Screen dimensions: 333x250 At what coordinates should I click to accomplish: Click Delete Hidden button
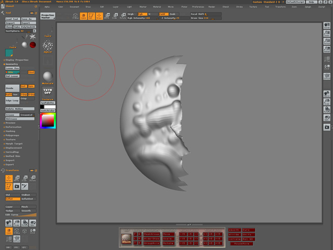click(20, 109)
